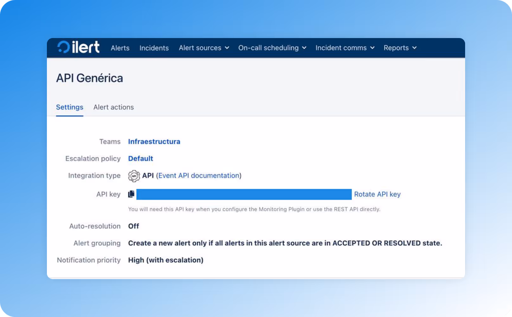This screenshot has height=317, width=512.
Task: Expand the On-call scheduling dropdown
Action: point(272,48)
